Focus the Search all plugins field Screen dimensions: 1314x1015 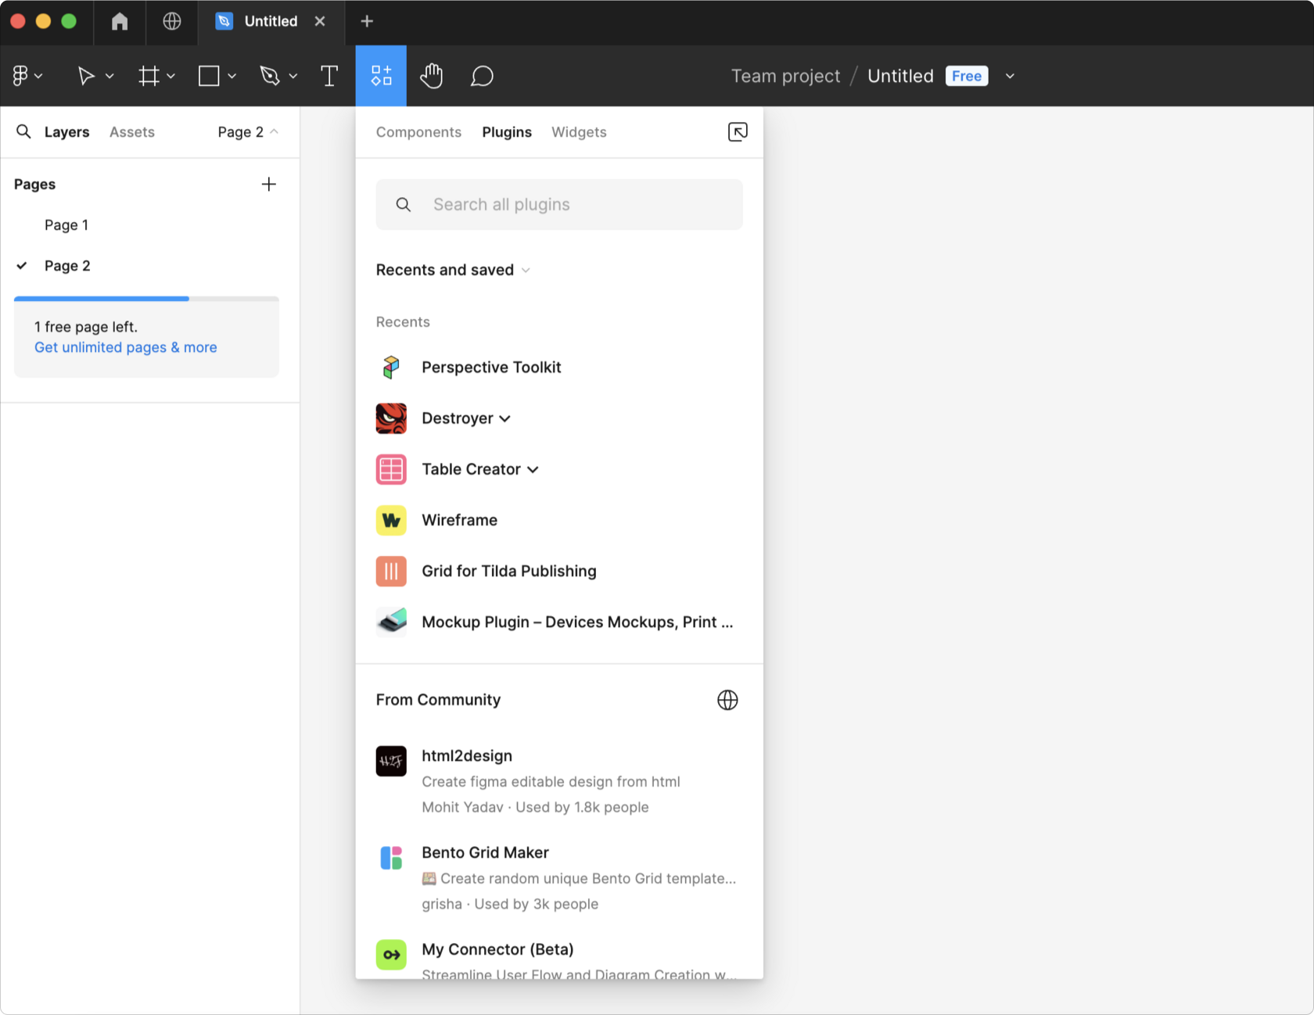tap(559, 204)
